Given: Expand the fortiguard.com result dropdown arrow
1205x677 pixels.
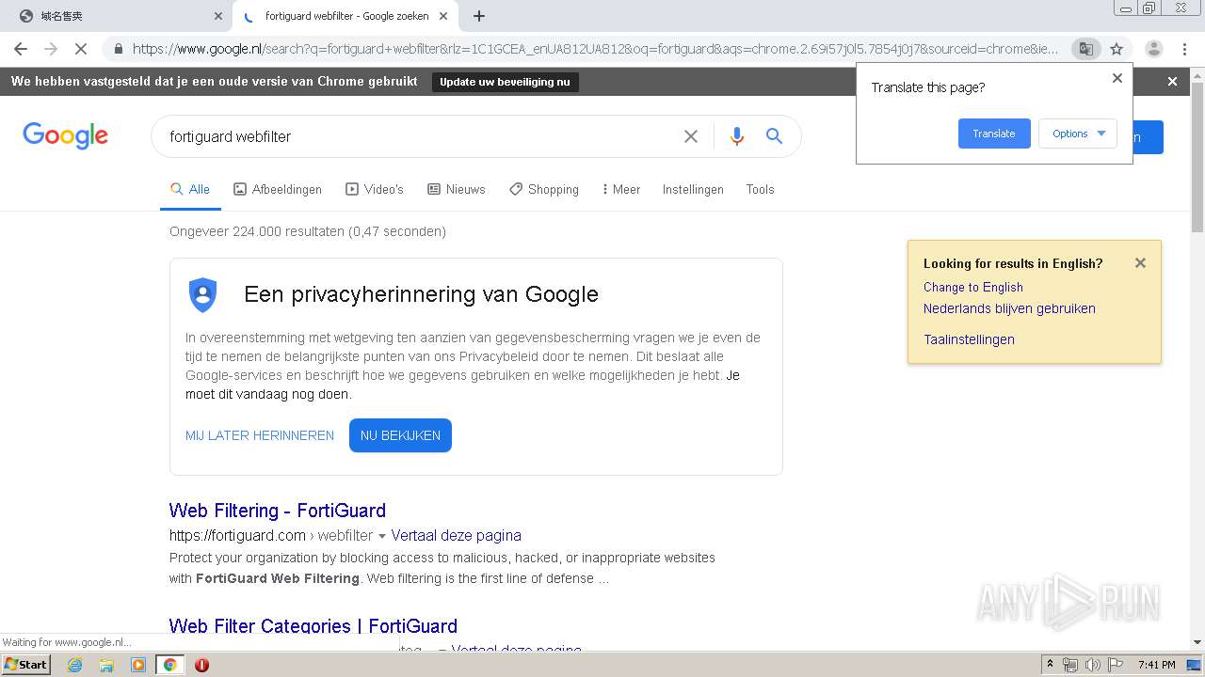Looking at the screenshot, I should click(382, 536).
